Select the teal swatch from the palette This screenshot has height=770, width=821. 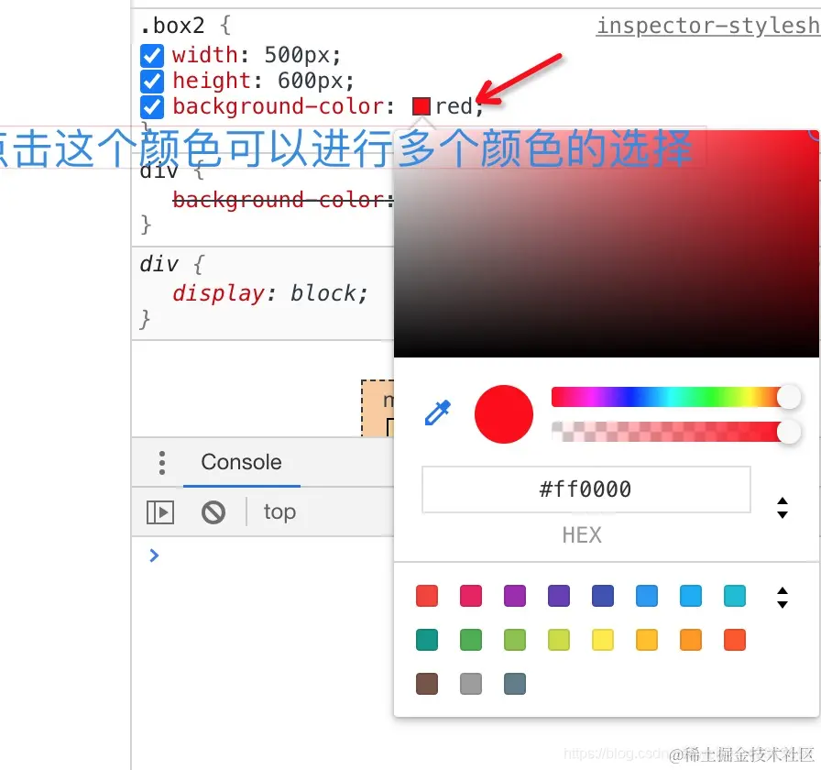pos(426,640)
